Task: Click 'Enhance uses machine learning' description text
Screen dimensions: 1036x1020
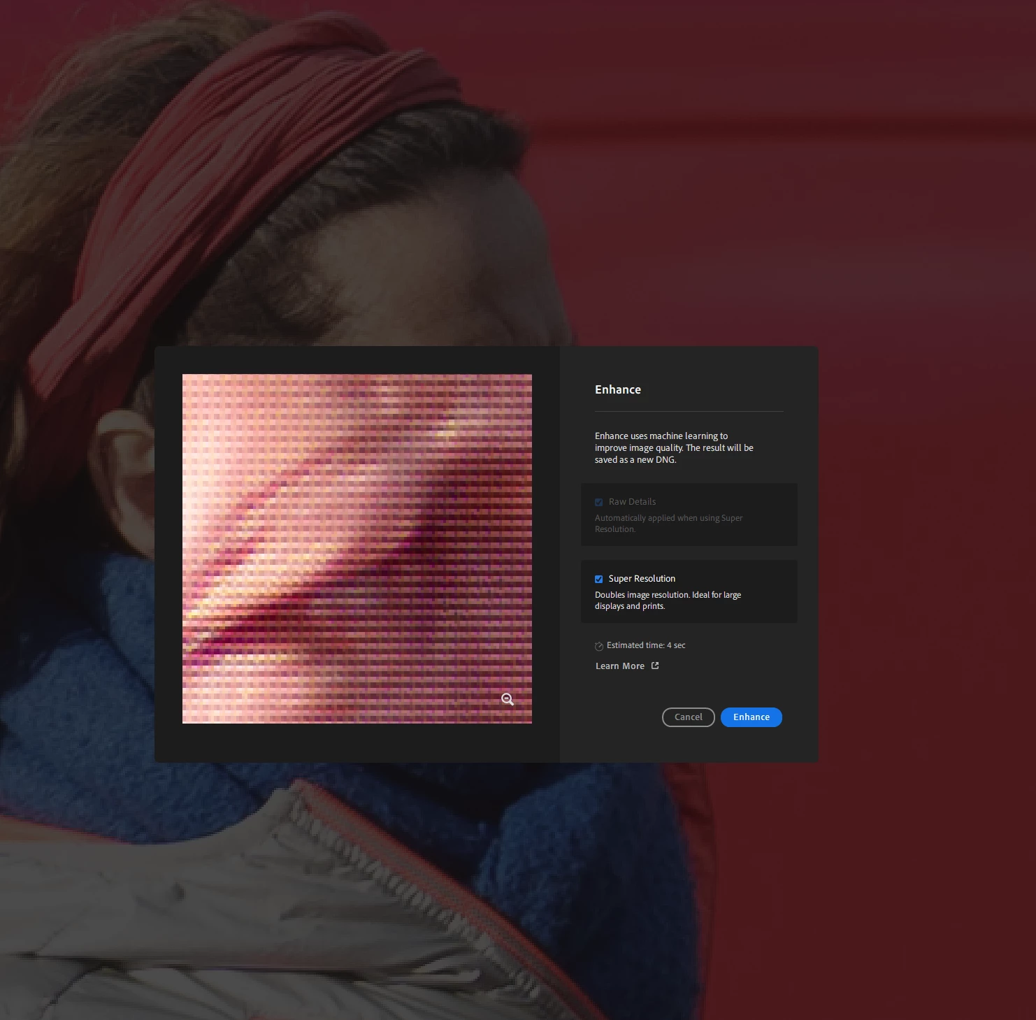Action: [x=674, y=447]
